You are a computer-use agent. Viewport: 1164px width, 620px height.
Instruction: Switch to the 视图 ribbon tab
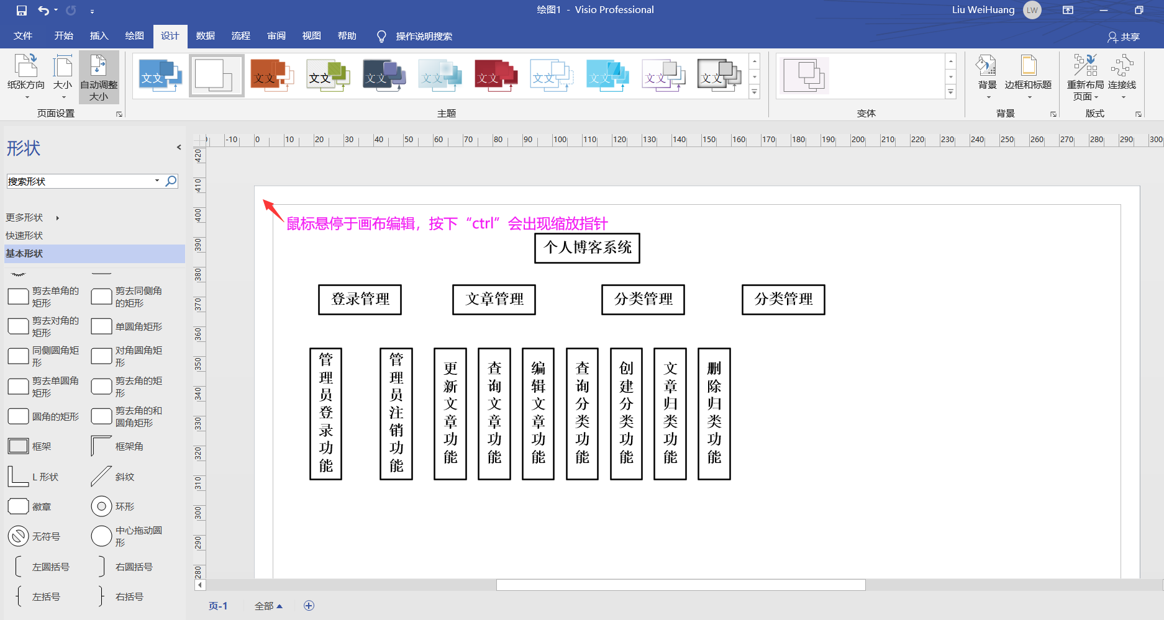click(x=311, y=35)
